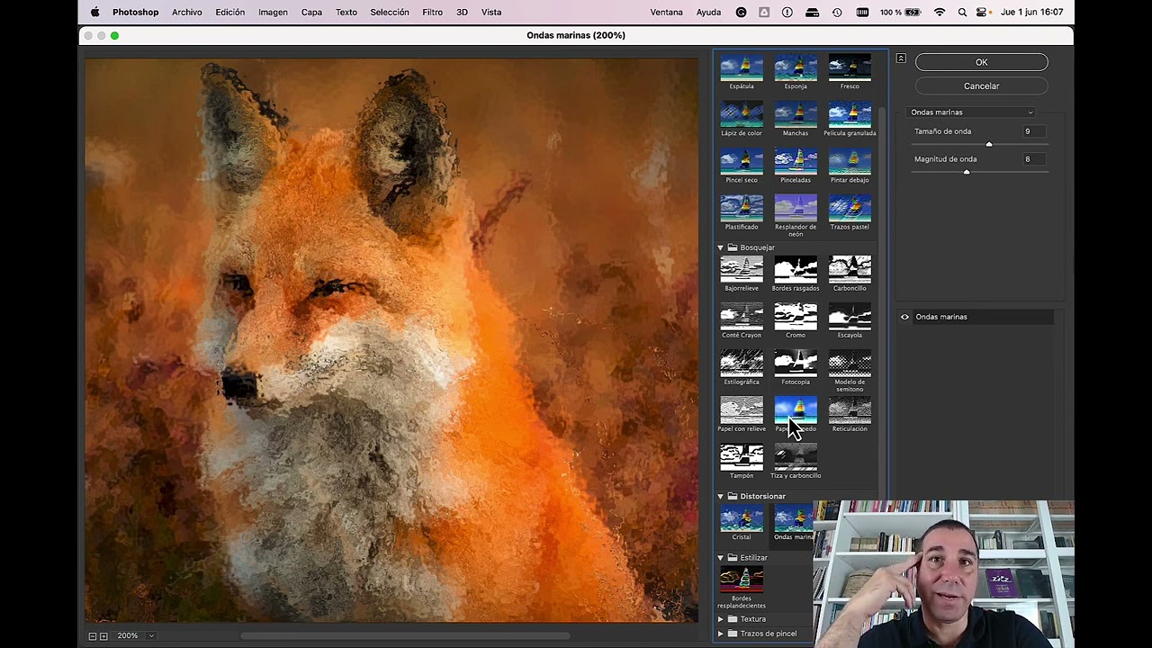Screen dimensions: 1152x648
Task: Open the Wi-Fi status menu
Action: (x=940, y=13)
